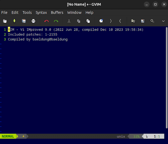
Task: Open the Tools menu
Action: pyautogui.click(x=27, y=13)
